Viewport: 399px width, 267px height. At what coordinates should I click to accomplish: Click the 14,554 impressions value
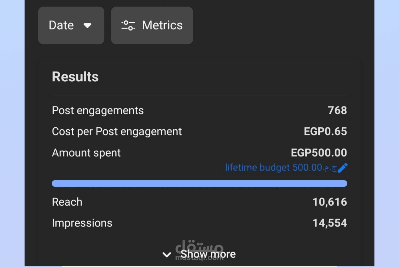330,223
